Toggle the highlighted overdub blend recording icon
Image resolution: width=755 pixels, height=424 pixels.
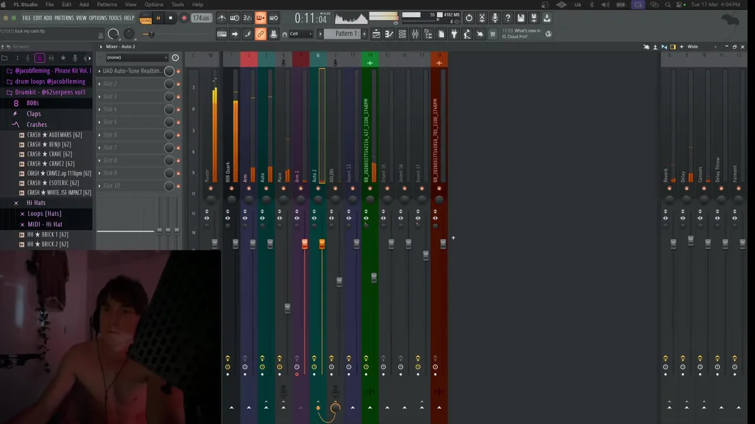coord(261,18)
